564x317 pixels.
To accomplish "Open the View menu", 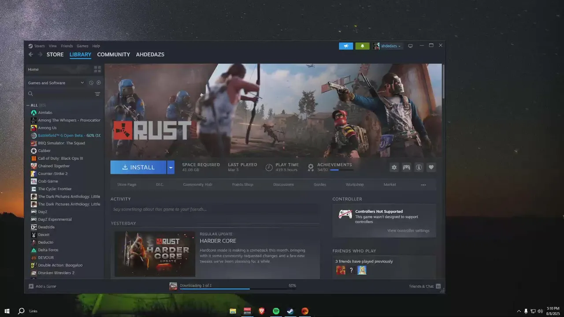I will coord(53,46).
